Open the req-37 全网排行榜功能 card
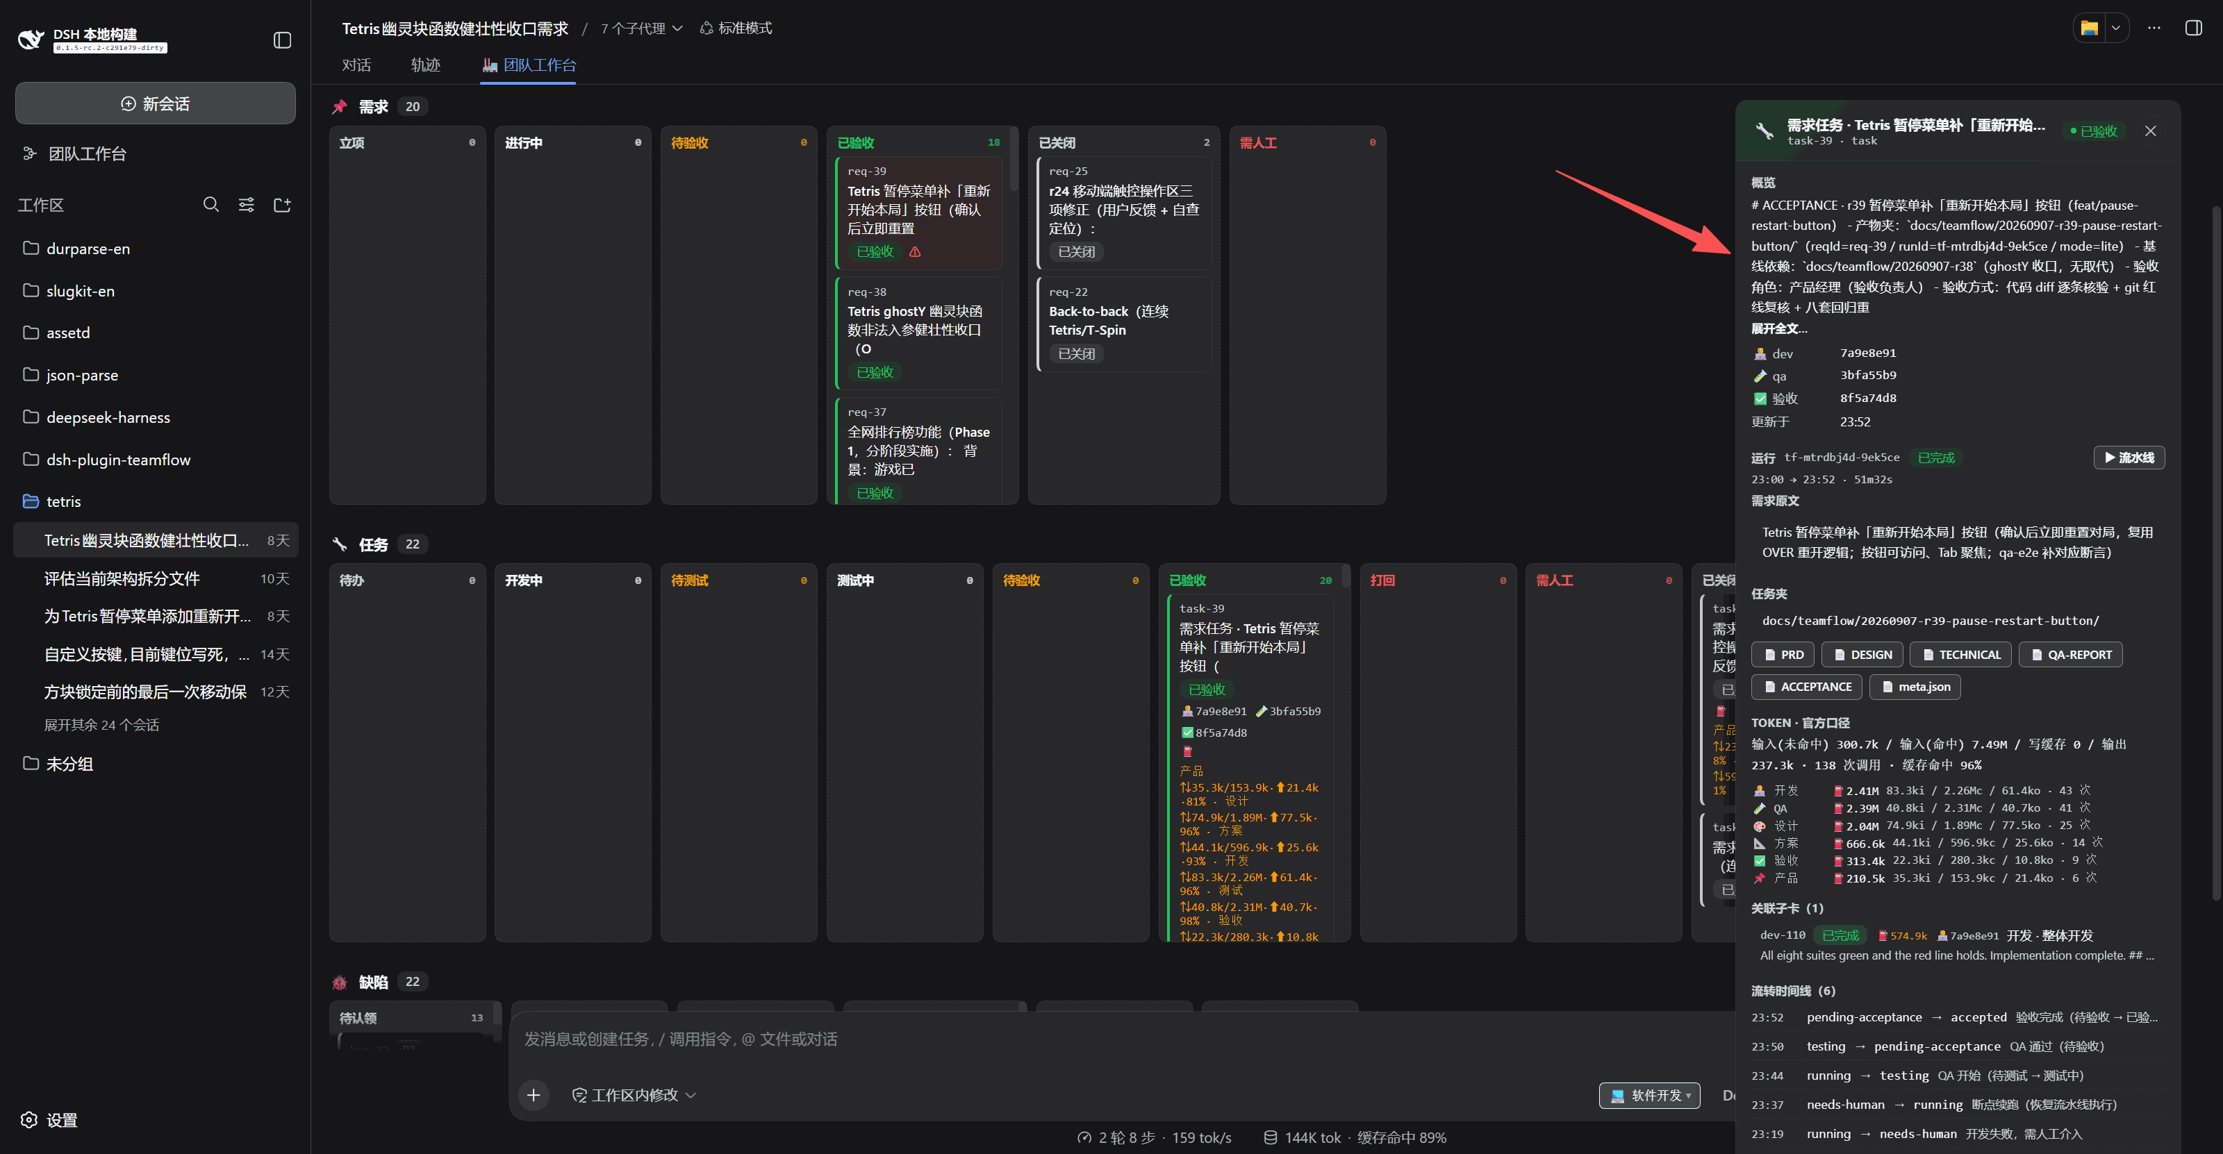Screen dimensions: 2223x1154 [x=918, y=450]
